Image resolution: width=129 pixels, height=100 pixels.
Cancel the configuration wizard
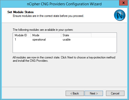pyautogui.click(x=115, y=93)
